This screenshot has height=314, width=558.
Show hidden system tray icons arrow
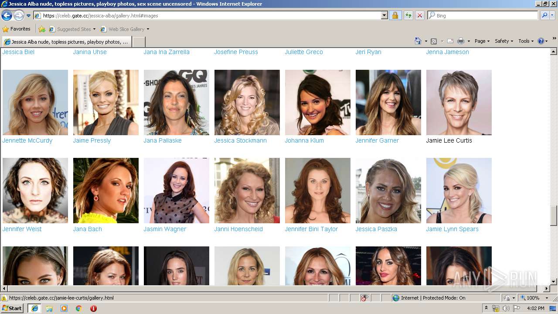pos(487,308)
